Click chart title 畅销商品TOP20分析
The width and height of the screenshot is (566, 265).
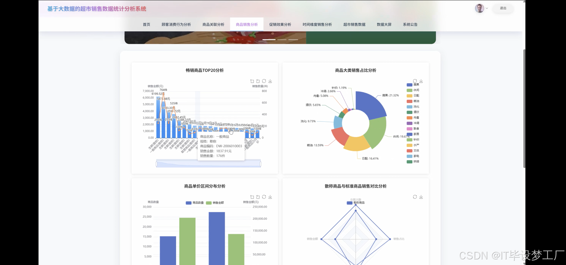[205, 70]
